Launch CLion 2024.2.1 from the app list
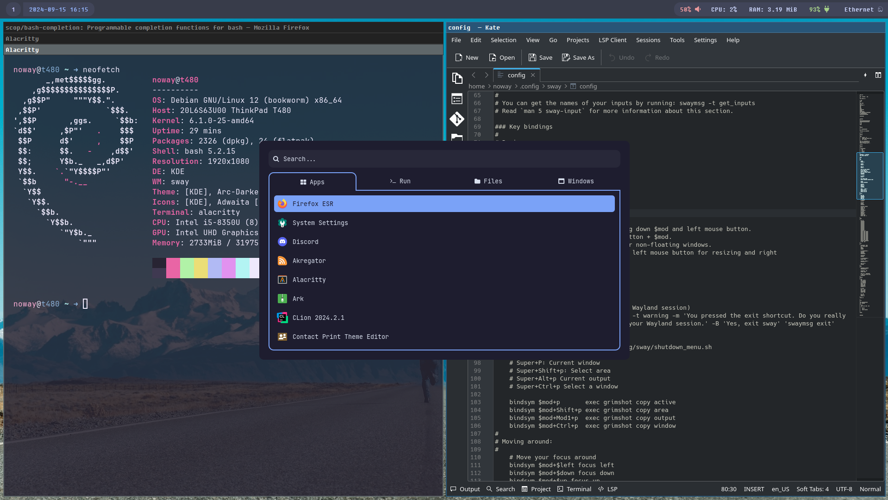The image size is (888, 500). [444, 318]
